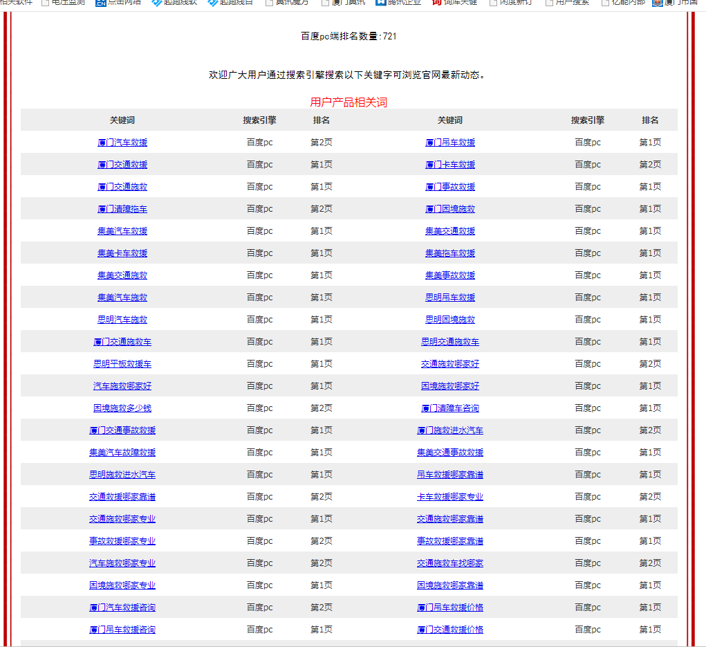
Task: Open the 厦门交通救援 link
Action: [122, 165]
